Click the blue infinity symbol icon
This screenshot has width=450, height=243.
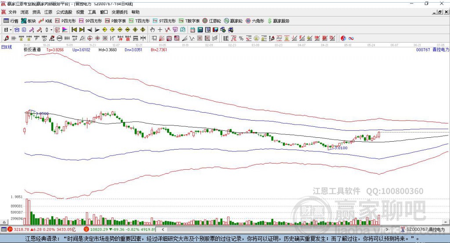point(351,39)
